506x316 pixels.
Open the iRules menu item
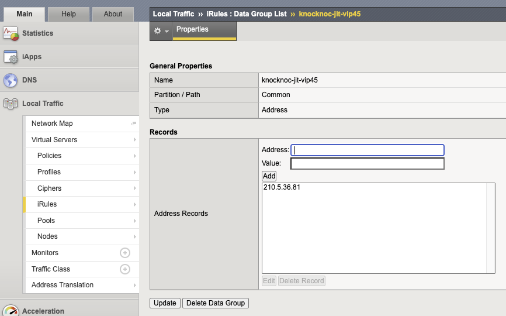tap(82, 204)
